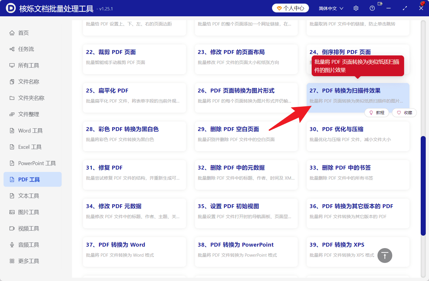Open card 33 删除 PDF 中的书签
Screen dimensions: 429x281
point(358,175)
